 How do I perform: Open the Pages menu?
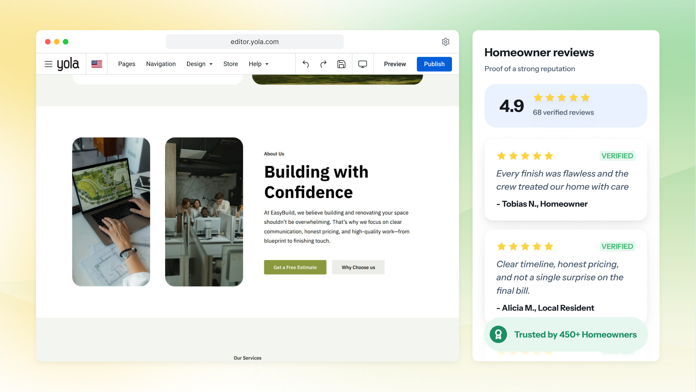tap(127, 64)
